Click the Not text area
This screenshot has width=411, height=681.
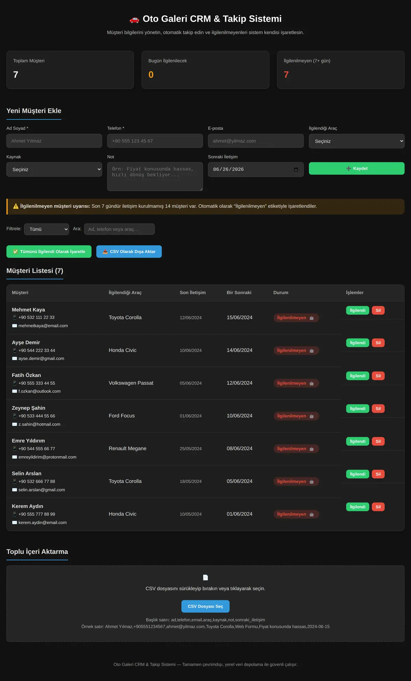pos(155,176)
